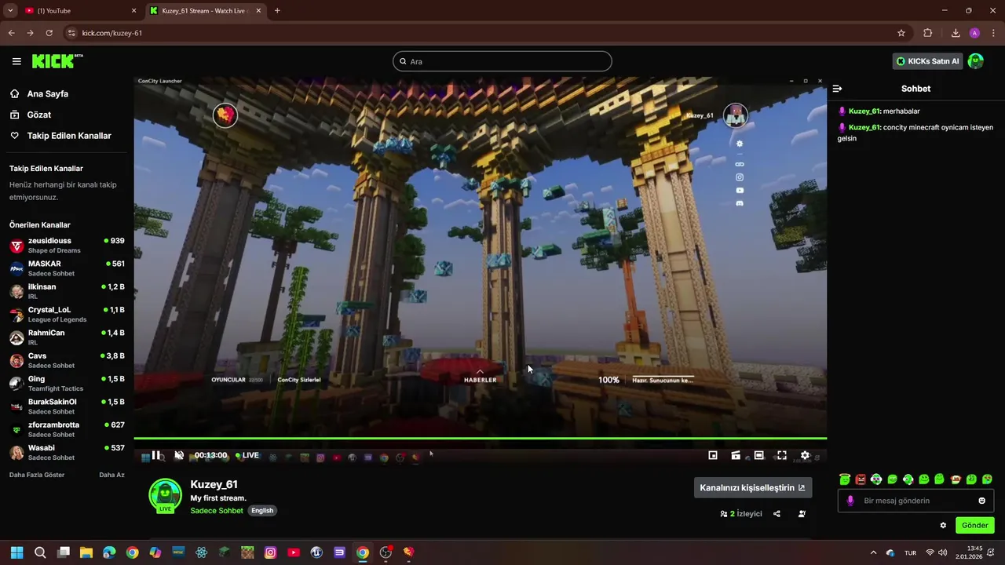Show hidden system tray icons
The height and width of the screenshot is (565, 1005).
click(873, 552)
